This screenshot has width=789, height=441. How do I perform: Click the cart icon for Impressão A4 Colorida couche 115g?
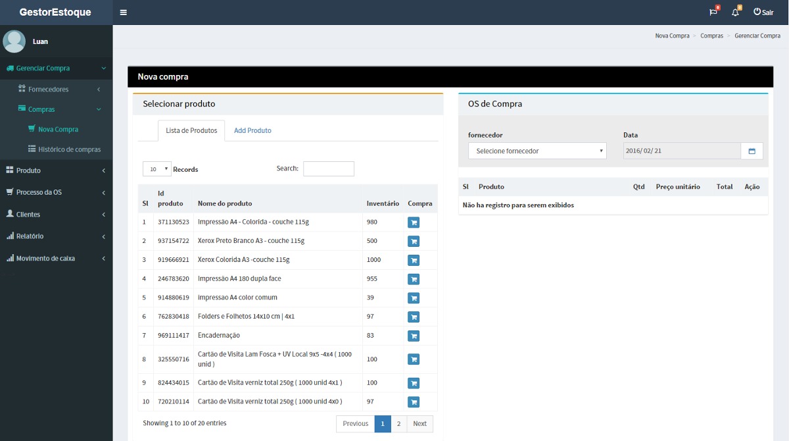[414, 222]
